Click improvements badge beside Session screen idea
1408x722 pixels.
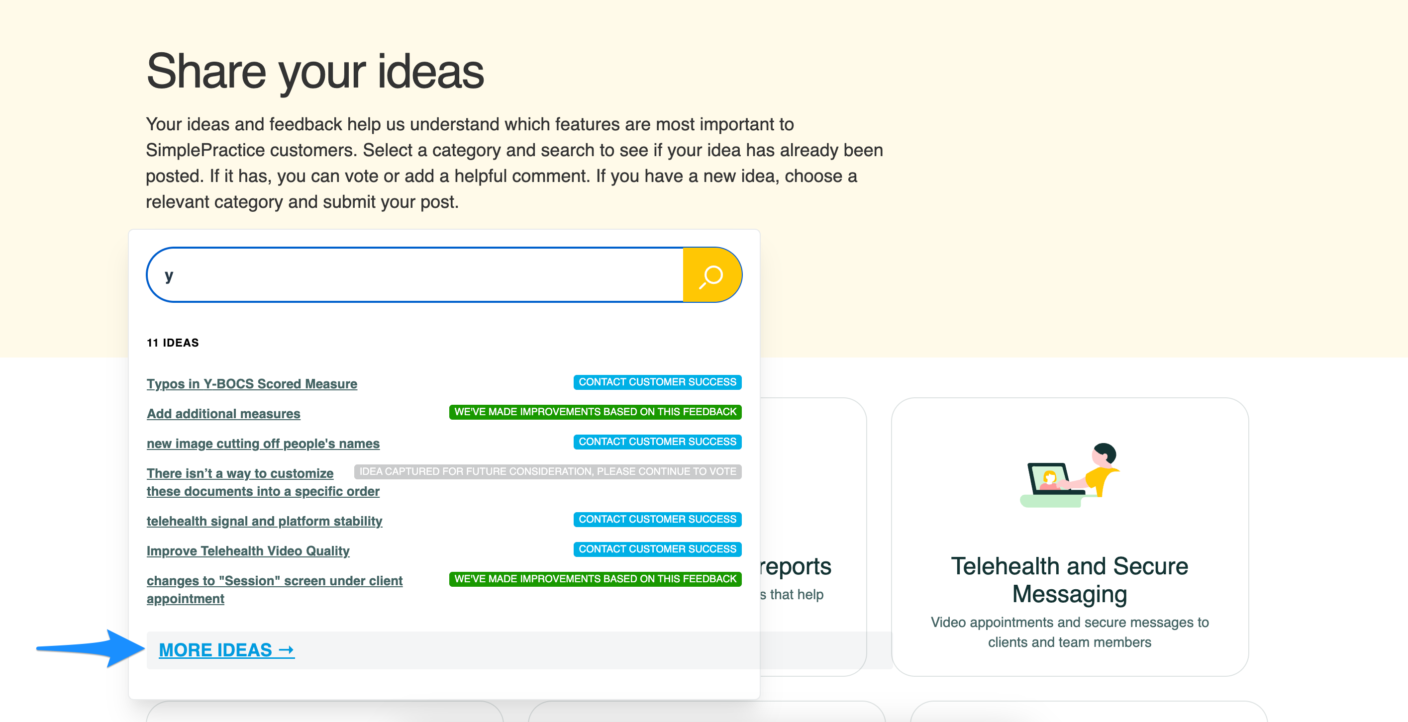pyautogui.click(x=595, y=578)
